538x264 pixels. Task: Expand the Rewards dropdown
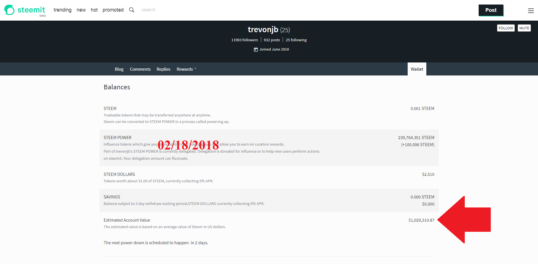(186, 69)
